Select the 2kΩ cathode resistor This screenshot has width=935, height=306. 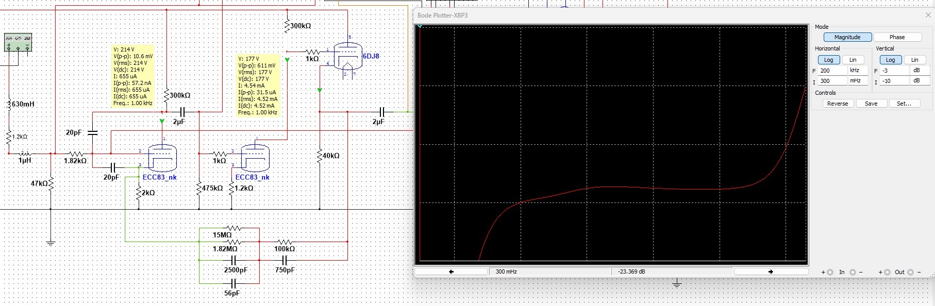tap(139, 193)
